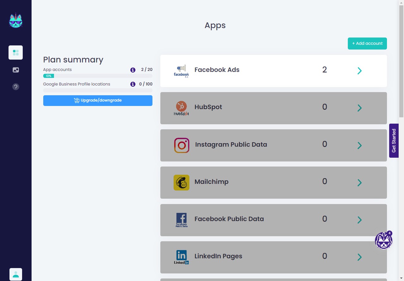Screen dimensions: 404x281
Task: Click info icon for Google Business Profile locations
Action: (x=133, y=84)
